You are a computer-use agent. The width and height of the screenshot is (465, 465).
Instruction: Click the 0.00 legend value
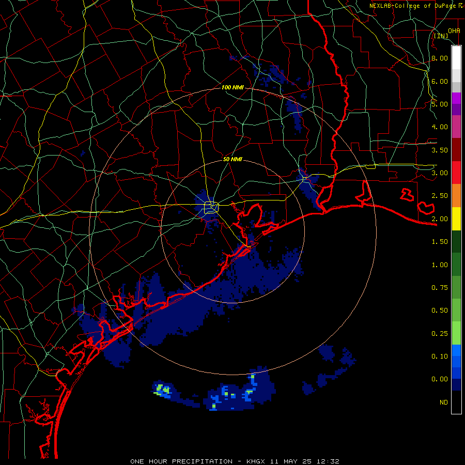[x=440, y=379]
